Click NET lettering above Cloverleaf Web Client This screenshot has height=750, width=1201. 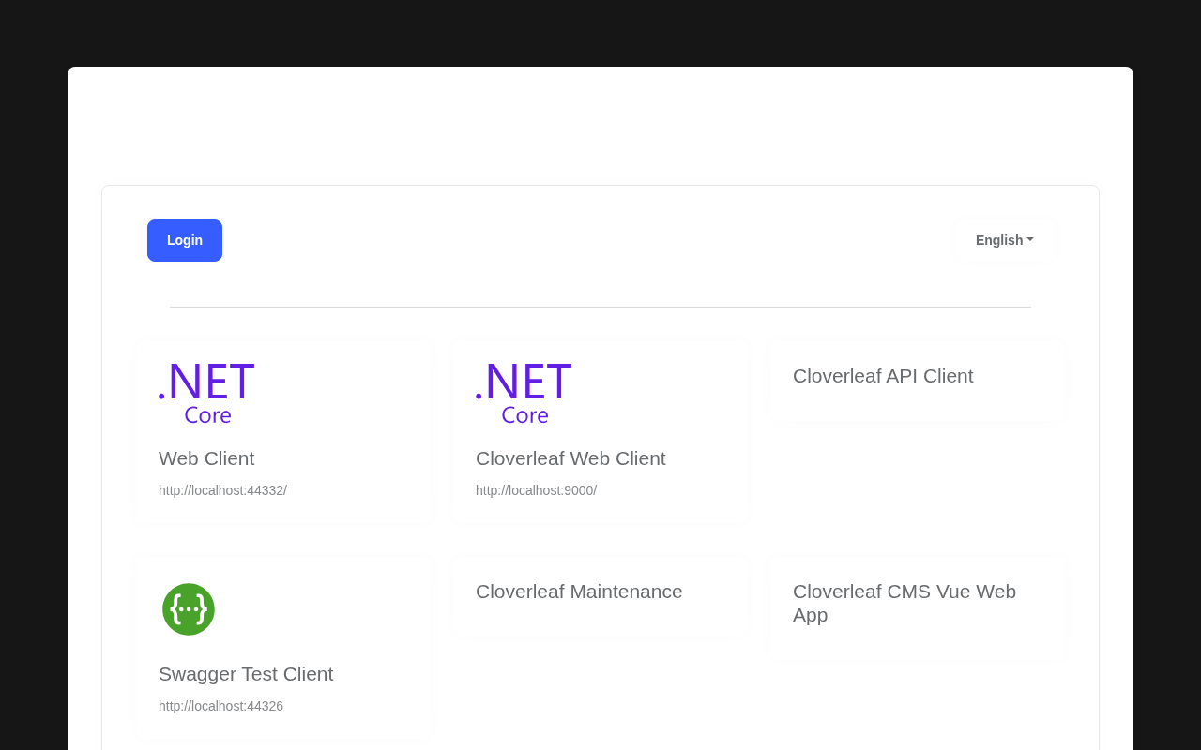point(528,382)
